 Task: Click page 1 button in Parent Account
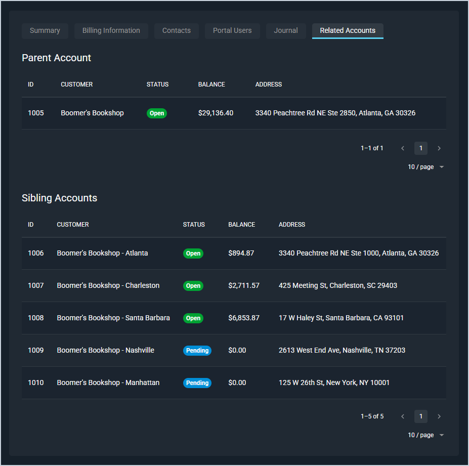pyautogui.click(x=421, y=148)
